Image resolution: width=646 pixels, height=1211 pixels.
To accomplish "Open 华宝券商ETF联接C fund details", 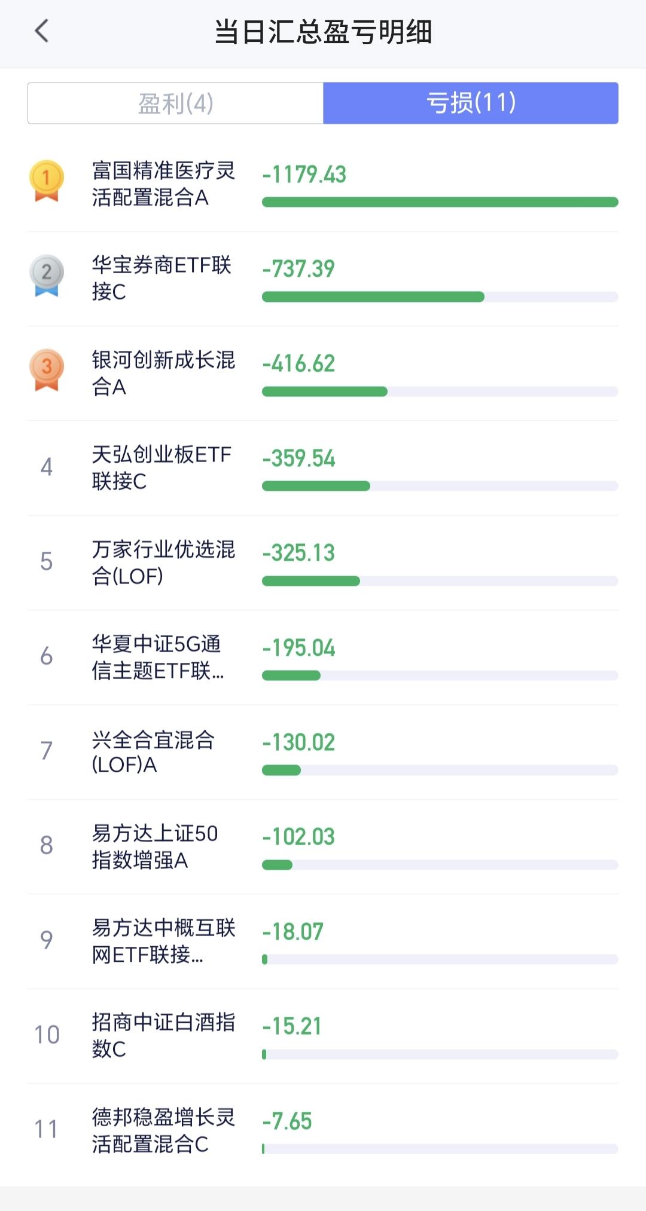I will click(161, 278).
